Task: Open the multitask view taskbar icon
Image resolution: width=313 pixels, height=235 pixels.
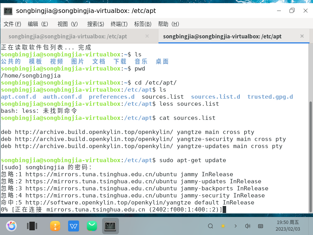Action: click(32, 226)
